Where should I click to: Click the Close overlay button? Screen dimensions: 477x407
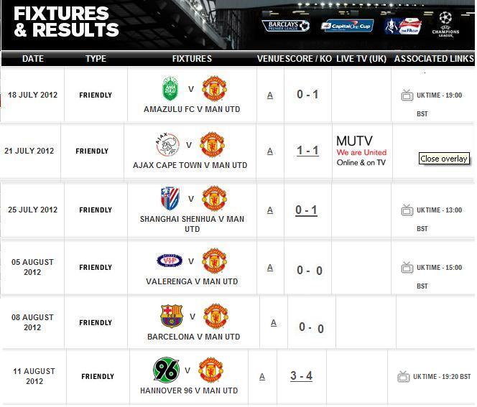pos(444,159)
